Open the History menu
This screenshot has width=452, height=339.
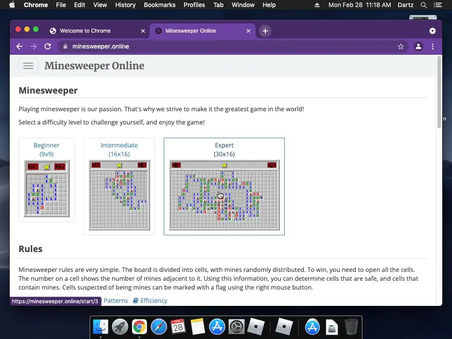tap(125, 5)
